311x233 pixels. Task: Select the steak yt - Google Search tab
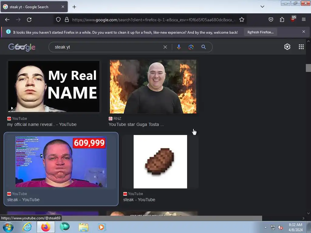tap(34, 7)
